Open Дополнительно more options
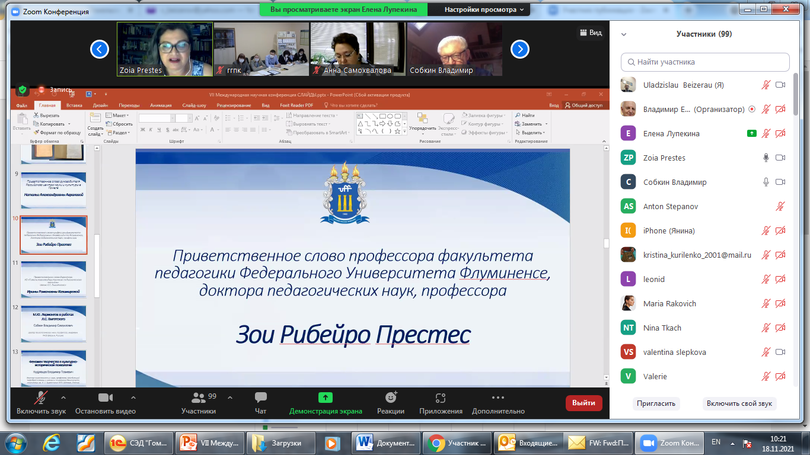The height and width of the screenshot is (455, 810). click(x=498, y=403)
